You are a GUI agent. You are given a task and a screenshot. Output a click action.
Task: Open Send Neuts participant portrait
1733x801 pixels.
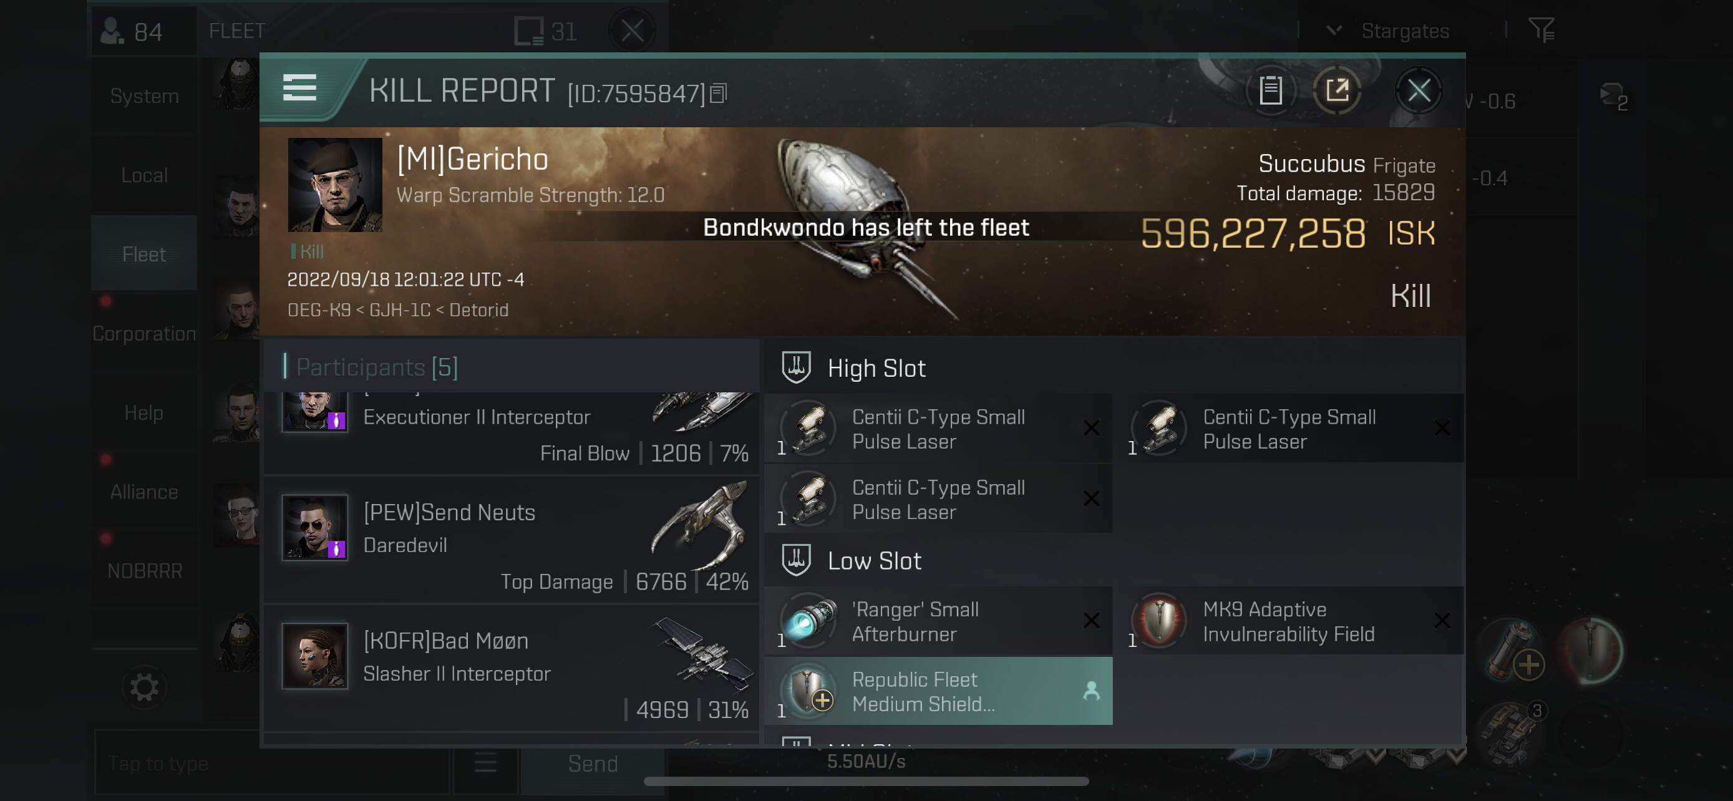[315, 528]
